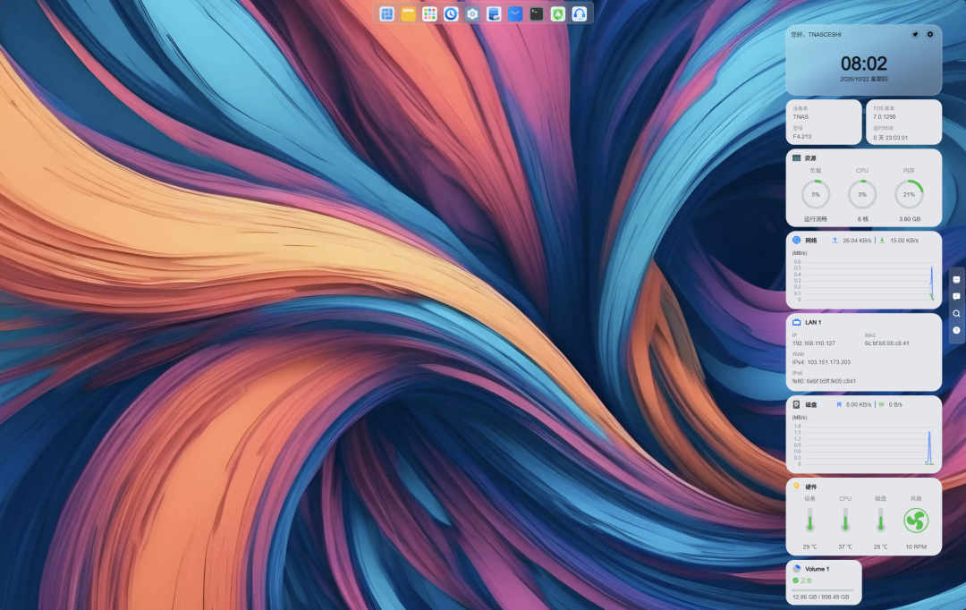Click the MAC address 6c:bf:b5:05:c8:41
Viewport: 966px width, 610px height.
pyautogui.click(x=886, y=343)
